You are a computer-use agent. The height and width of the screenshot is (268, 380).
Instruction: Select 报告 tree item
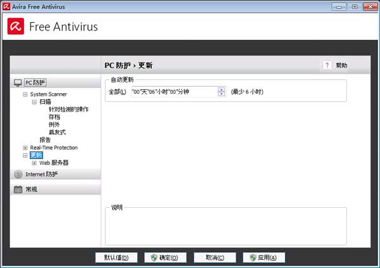pyautogui.click(x=45, y=140)
